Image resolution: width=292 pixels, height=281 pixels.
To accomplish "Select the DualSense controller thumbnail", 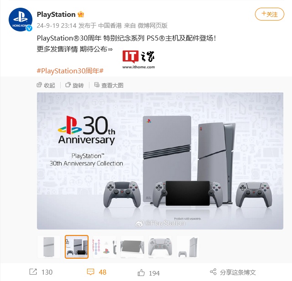I will tap(160, 247).
